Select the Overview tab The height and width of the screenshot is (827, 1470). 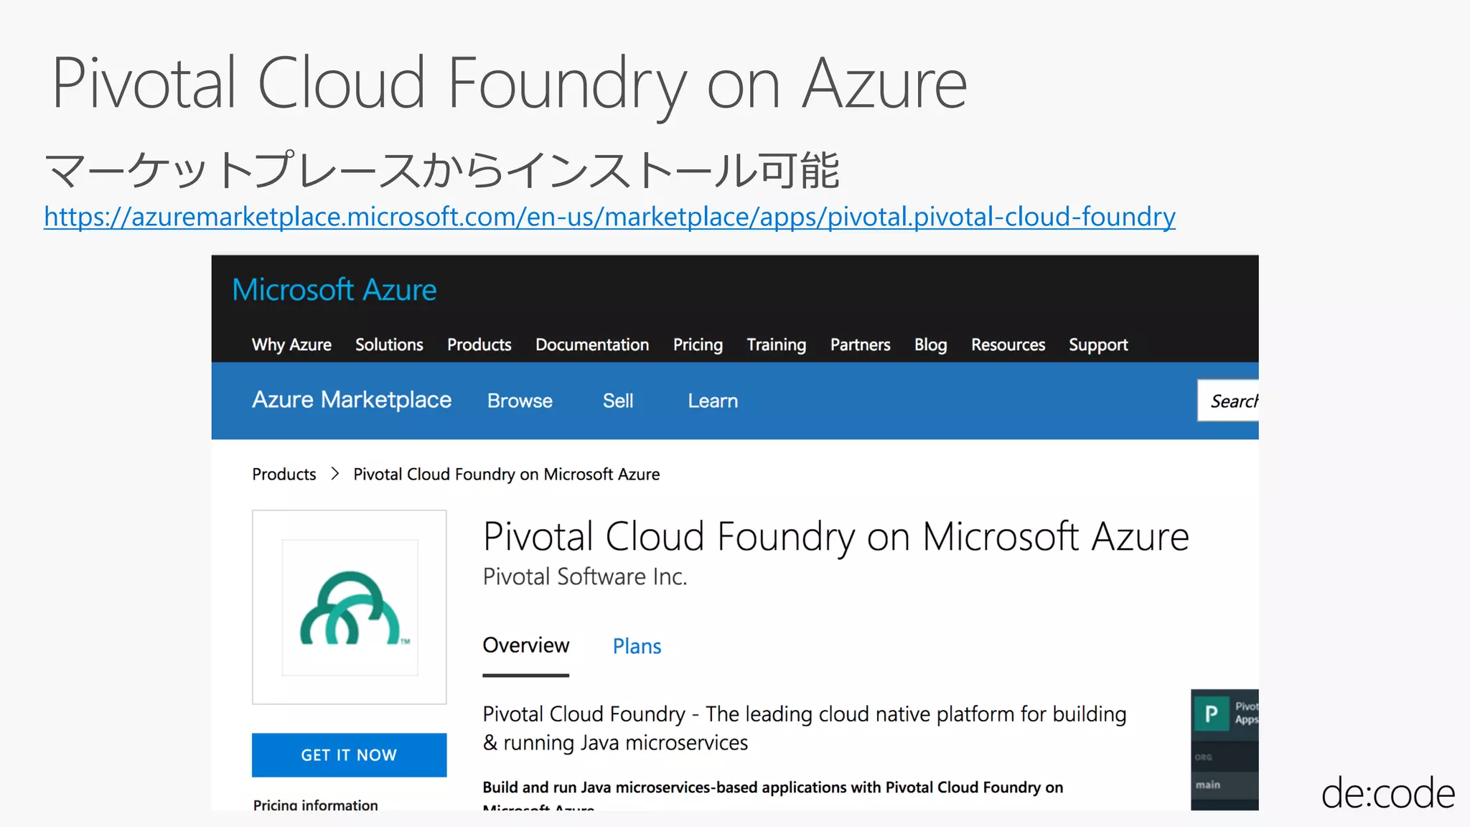coord(525,646)
